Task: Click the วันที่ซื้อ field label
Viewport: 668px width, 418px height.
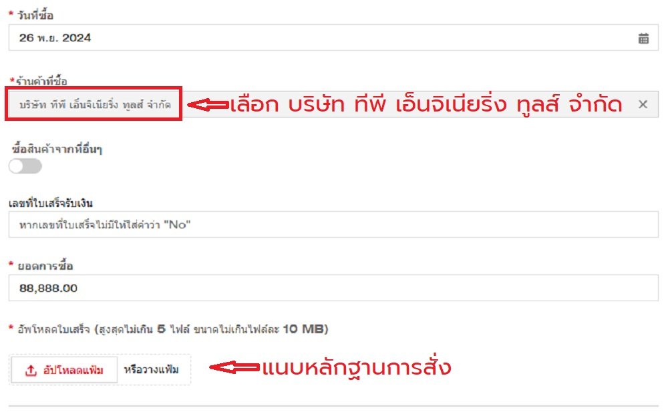Action: tap(35, 15)
